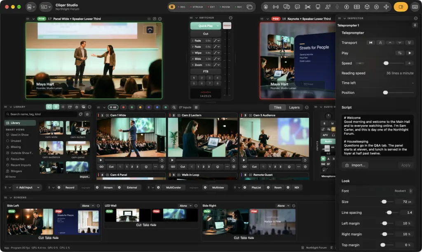Click the lightning bolt icon in the top toolbar
422x252 pixels.
tap(347, 7)
